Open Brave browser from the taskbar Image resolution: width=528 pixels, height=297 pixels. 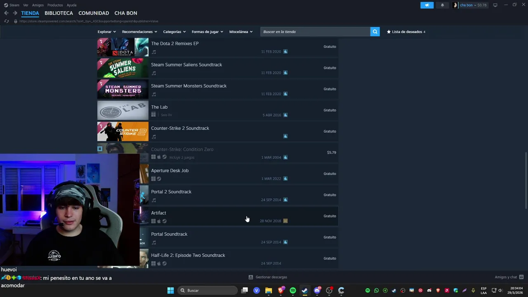(281, 290)
